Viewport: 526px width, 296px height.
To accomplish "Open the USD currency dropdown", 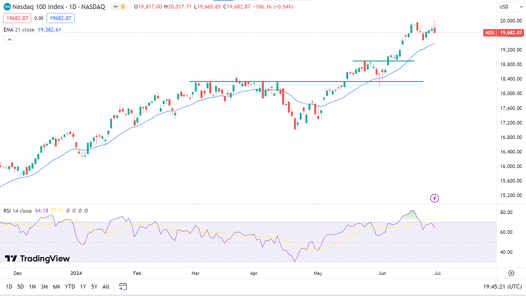I will click(511, 7).
